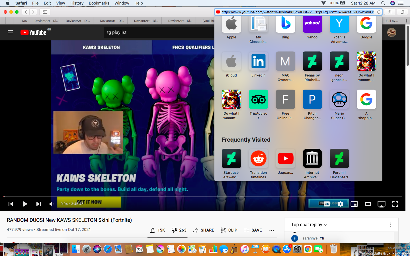The height and width of the screenshot is (256, 410).
Task: Open Forum | DeviantArt frequently visited site
Action: (x=339, y=158)
